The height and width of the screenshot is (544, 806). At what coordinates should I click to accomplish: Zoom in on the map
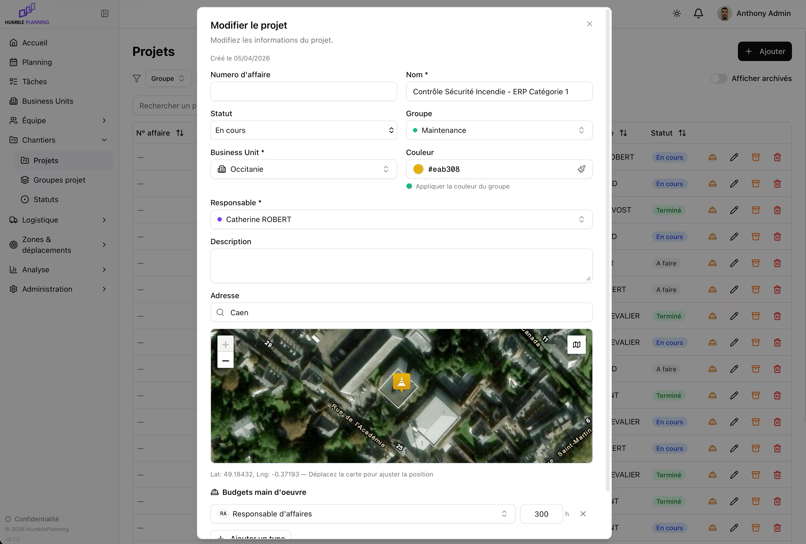(x=226, y=345)
